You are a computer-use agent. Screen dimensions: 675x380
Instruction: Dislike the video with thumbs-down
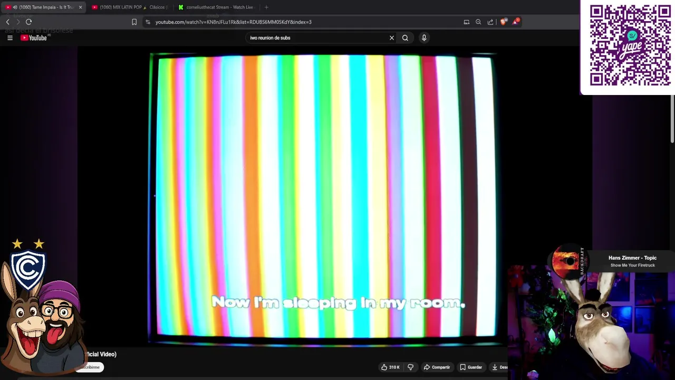tap(411, 367)
